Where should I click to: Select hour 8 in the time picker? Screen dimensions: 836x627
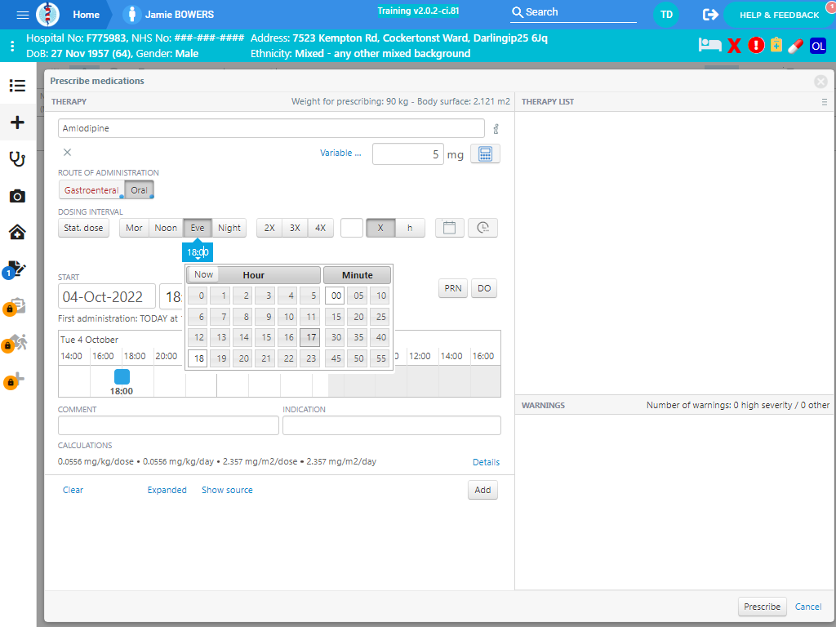[242, 317]
